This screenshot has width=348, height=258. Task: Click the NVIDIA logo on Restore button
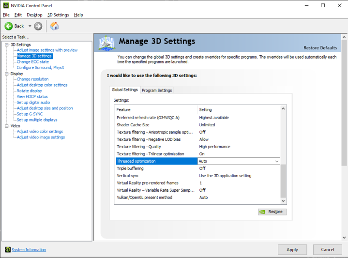pyautogui.click(x=262, y=212)
